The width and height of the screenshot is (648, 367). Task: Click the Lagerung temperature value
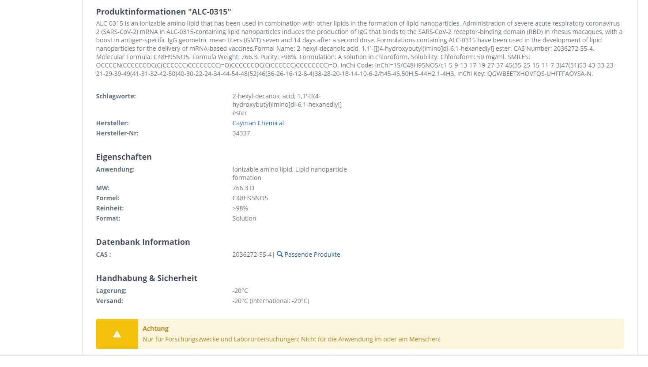[x=240, y=291]
